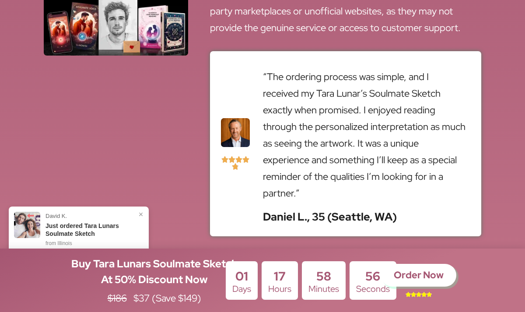Close the David K. order notification popup
The width and height of the screenshot is (525, 312).
click(141, 214)
